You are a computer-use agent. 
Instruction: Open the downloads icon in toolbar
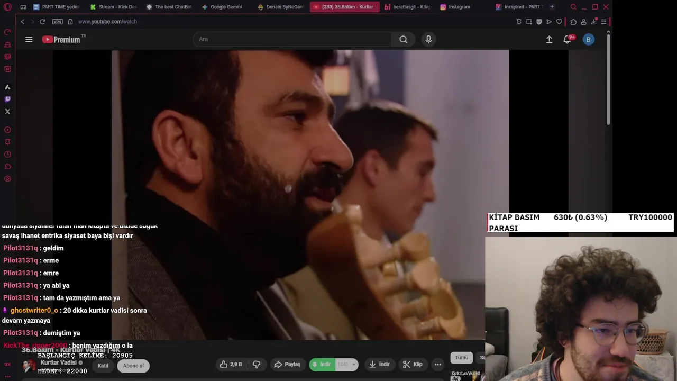point(593,22)
